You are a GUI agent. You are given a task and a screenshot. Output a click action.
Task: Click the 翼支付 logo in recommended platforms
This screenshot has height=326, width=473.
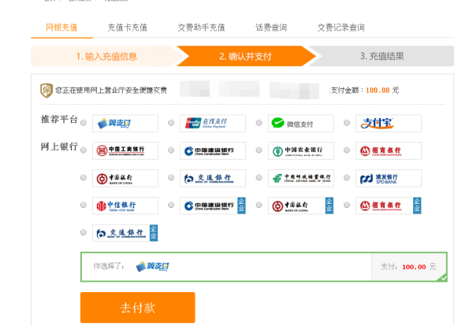click(x=125, y=123)
